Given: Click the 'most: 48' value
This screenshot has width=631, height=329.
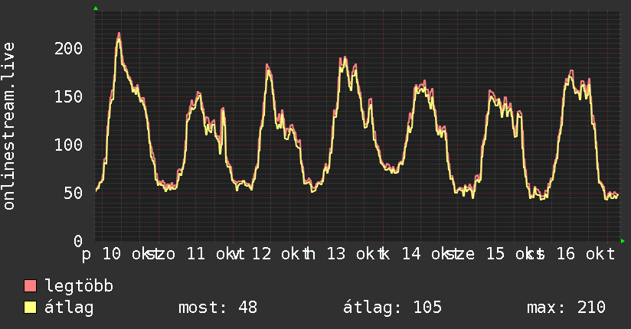Looking at the screenshot, I should tap(217, 308).
